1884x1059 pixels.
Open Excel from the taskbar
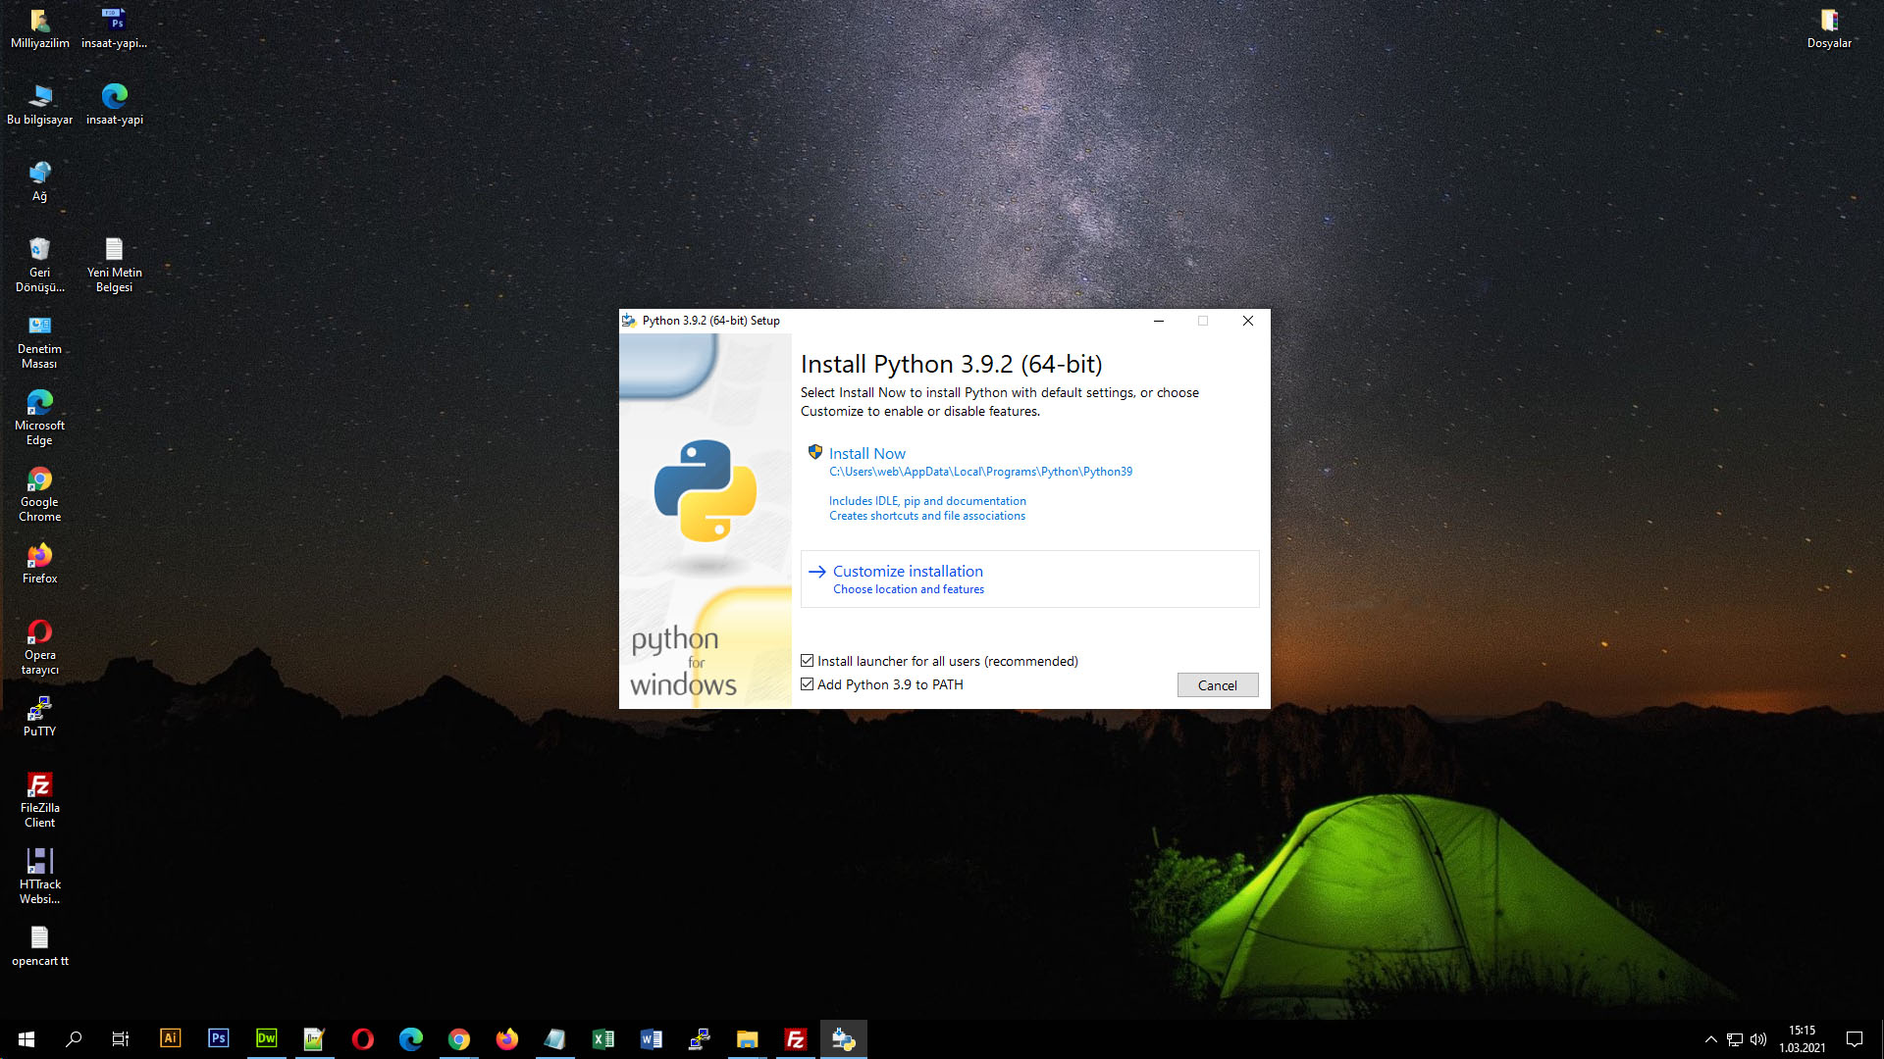602,1038
